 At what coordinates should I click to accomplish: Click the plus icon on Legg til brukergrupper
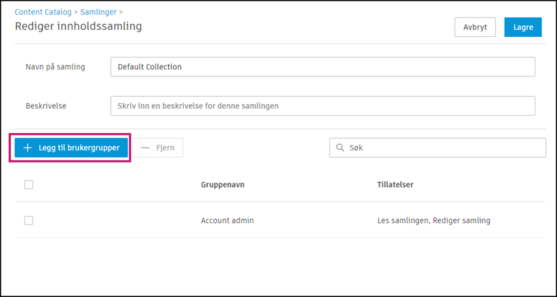28,148
